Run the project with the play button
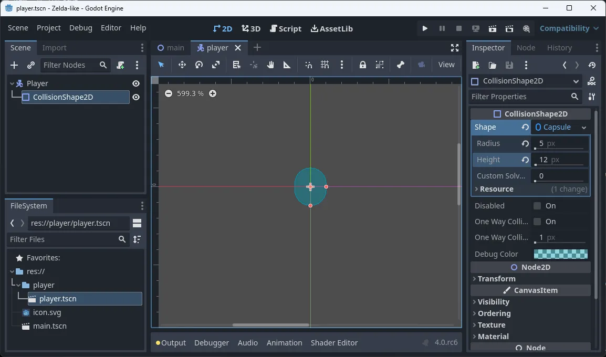Image resolution: width=606 pixels, height=357 pixels. coord(424,28)
